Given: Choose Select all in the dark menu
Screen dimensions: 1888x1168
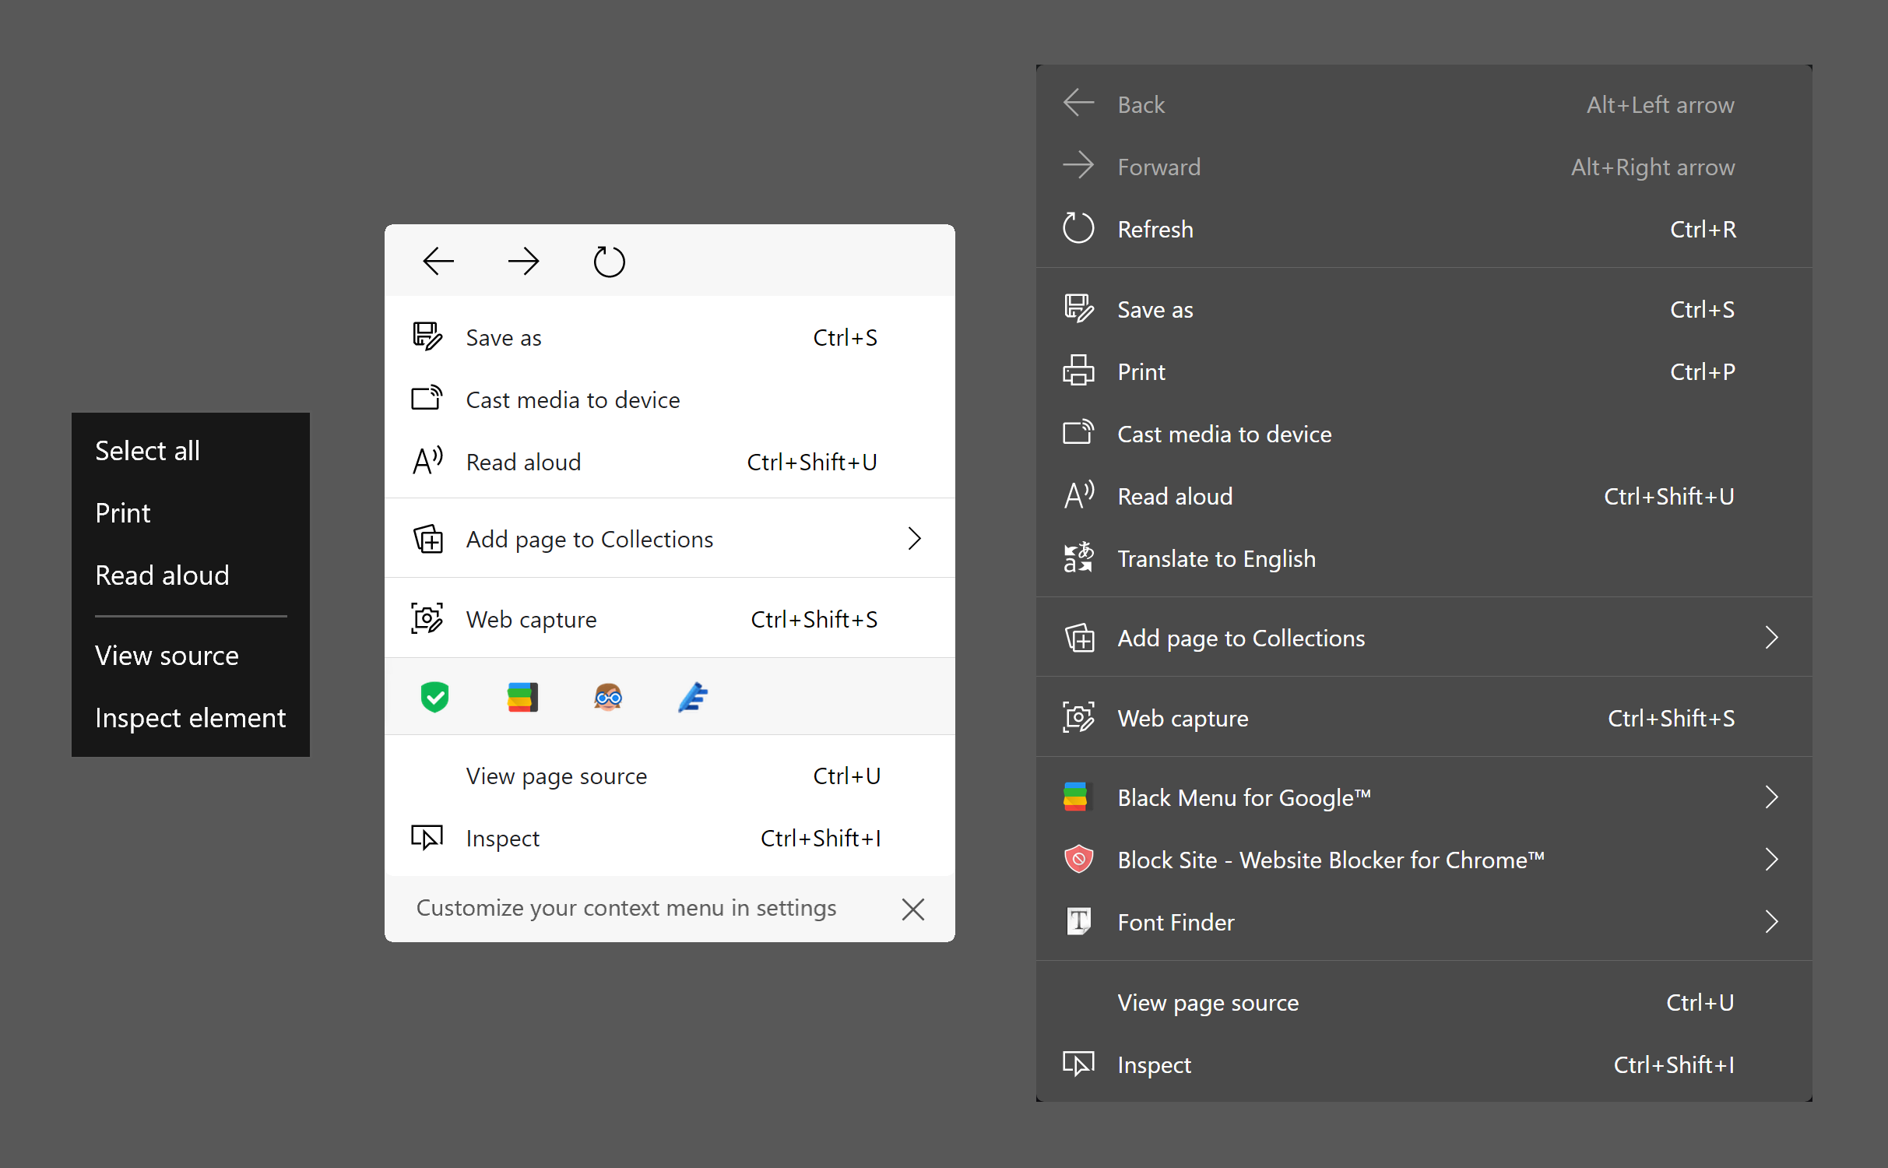Looking at the screenshot, I should tap(148, 450).
